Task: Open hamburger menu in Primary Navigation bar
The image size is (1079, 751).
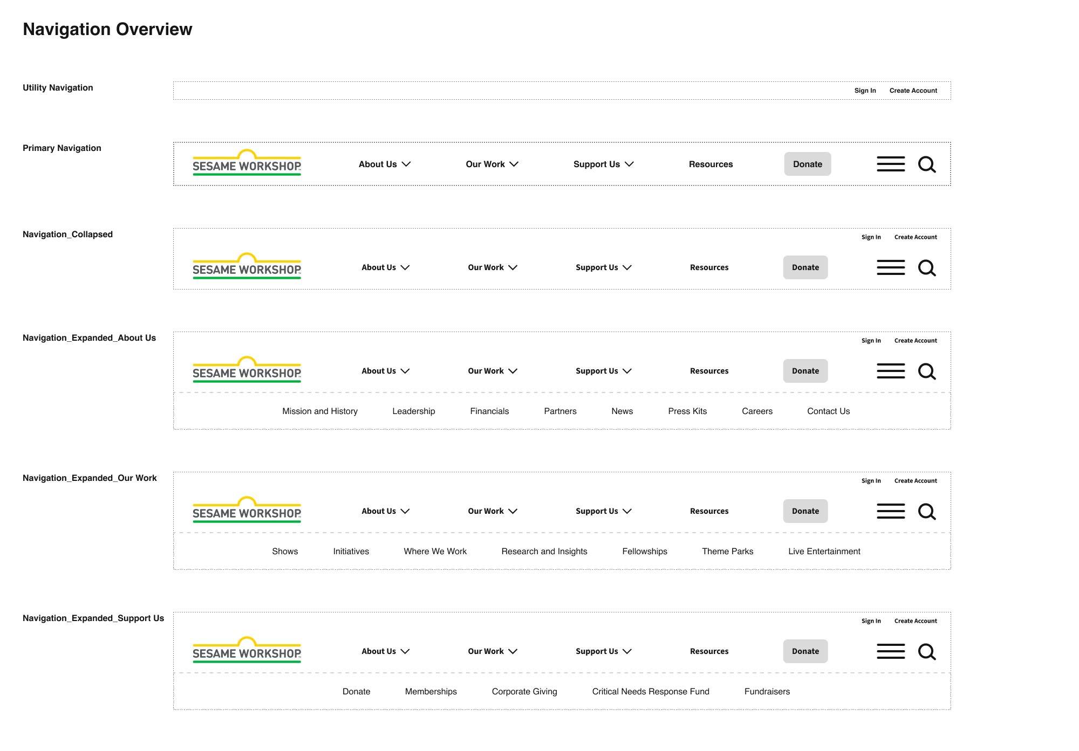Action: [x=891, y=164]
